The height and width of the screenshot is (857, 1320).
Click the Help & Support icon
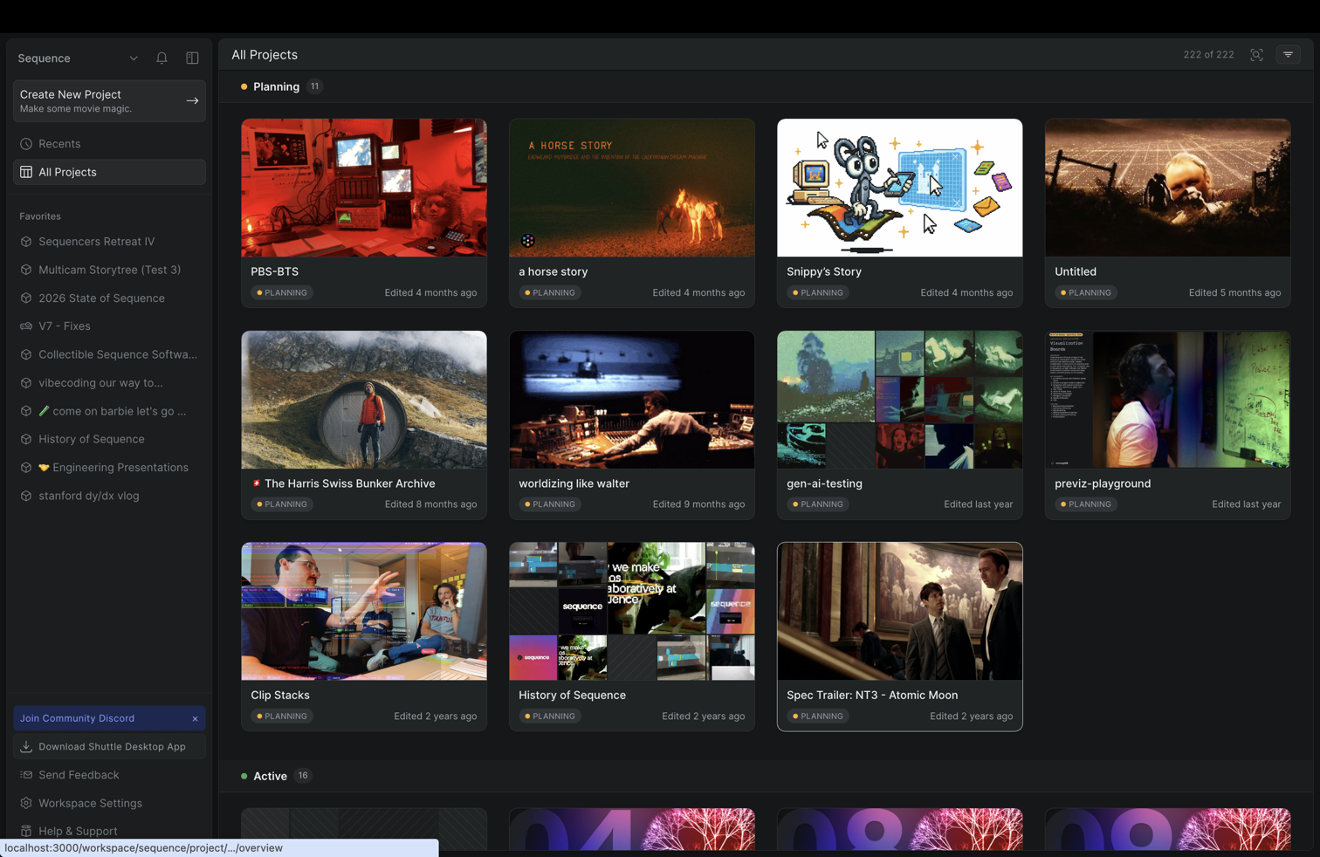(x=26, y=831)
